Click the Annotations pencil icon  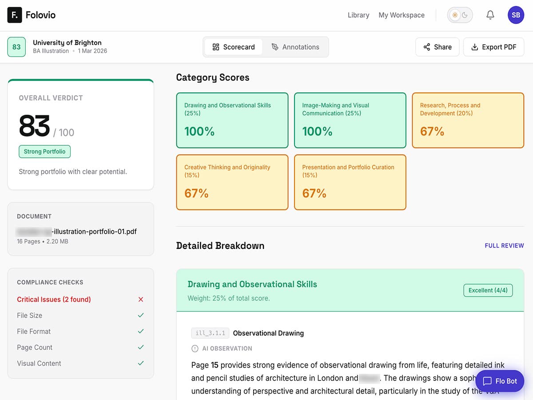[276, 47]
